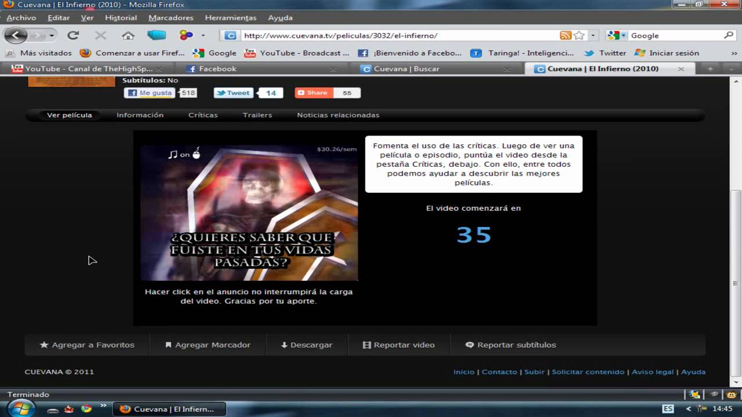Open a new tab with plus button
Screen dimensions: 742x417
tap(710, 68)
